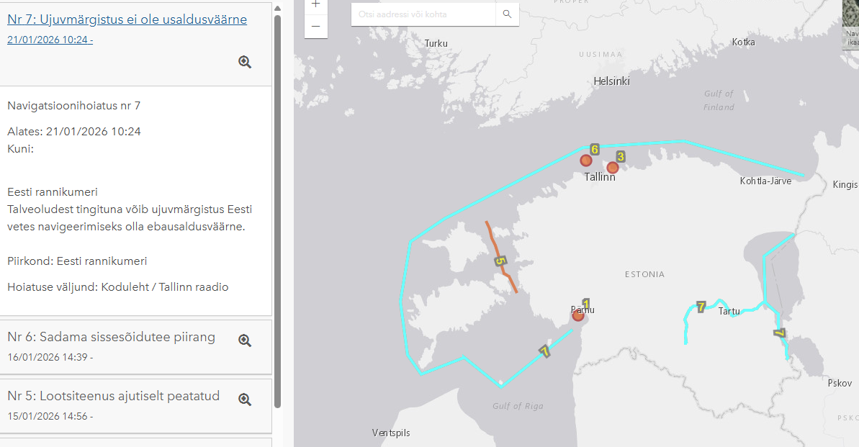
Task: Select label 7 west of Tartu
Action: [x=700, y=307]
